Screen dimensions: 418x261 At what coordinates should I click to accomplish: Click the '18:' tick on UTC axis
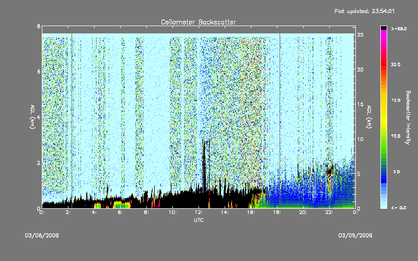tap(277, 212)
